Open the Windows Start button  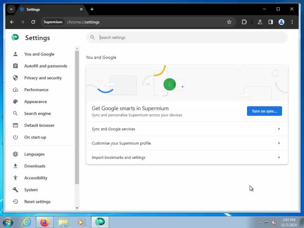point(8,222)
